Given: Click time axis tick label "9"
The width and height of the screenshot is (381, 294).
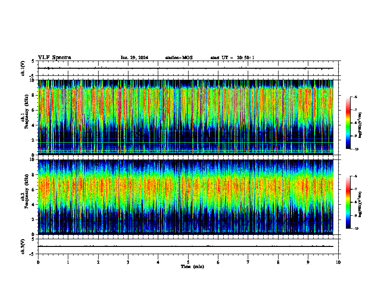Looking at the screenshot, I should pyautogui.click(x=308, y=262).
